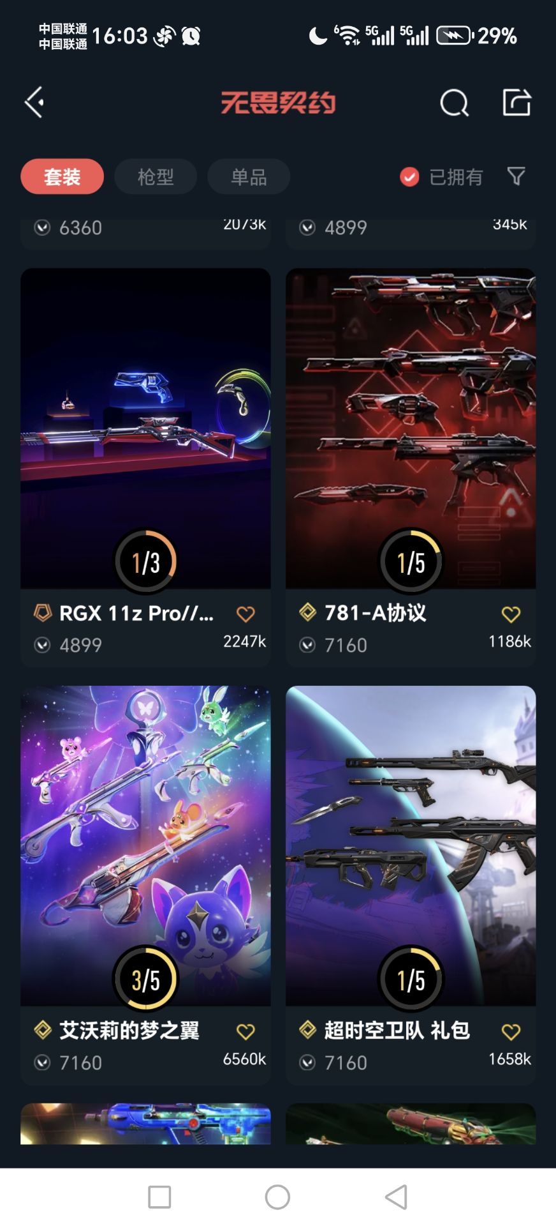Tap the share icon in header
Image resolution: width=556 pixels, height=1226 pixels.
click(x=516, y=102)
